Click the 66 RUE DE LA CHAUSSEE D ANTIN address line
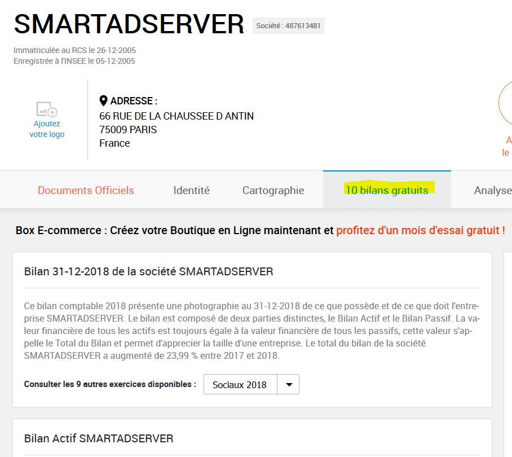 [x=176, y=116]
